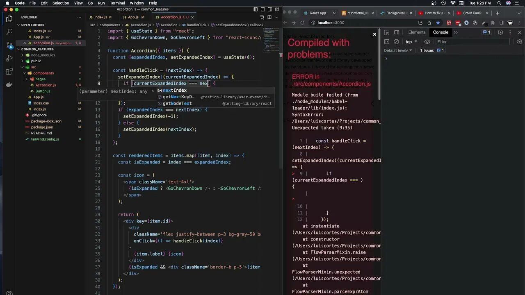Close Accordion.js in Open Editors list
This screenshot has width=525, height=295.
click(x=24, y=43)
